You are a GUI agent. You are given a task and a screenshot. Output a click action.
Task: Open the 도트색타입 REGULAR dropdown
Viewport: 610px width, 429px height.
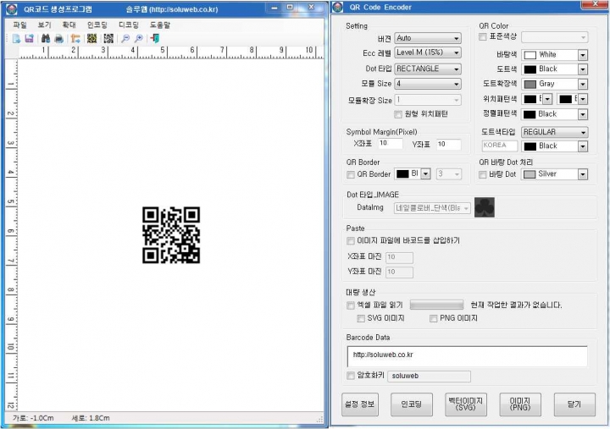coord(555,132)
